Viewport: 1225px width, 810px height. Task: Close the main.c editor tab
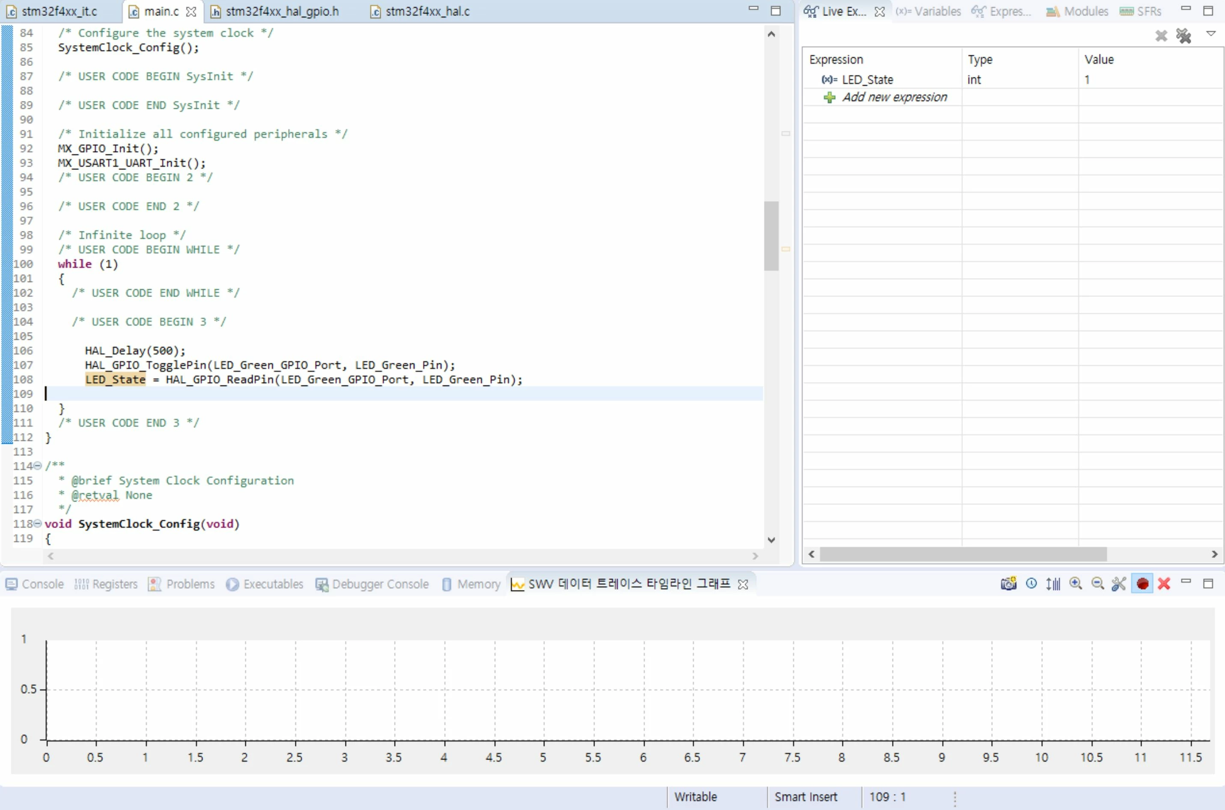pos(190,12)
